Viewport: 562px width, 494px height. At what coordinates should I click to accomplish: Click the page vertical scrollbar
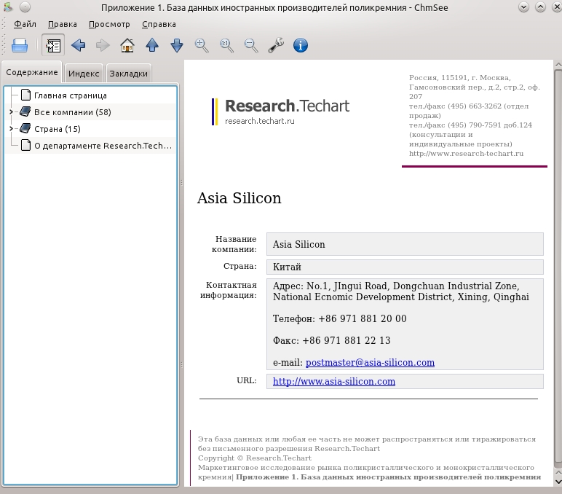pos(558,267)
